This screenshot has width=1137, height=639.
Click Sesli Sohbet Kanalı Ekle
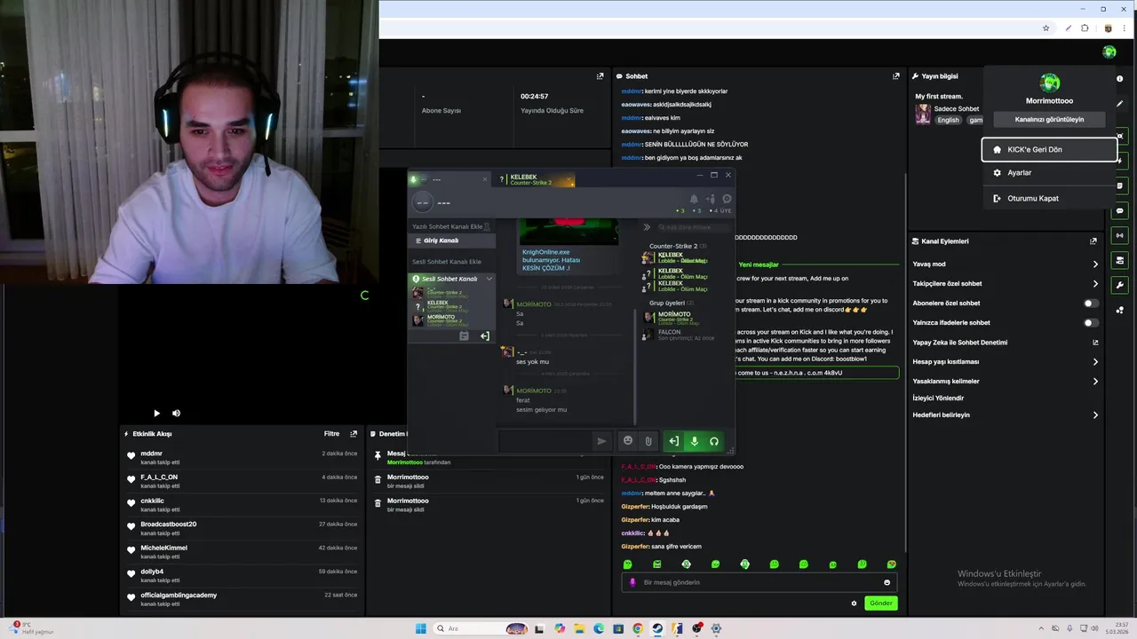coord(447,262)
